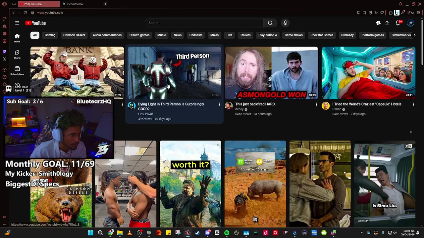424x238 pixels.
Task: Select the Music filter chip
Action: coord(162,35)
